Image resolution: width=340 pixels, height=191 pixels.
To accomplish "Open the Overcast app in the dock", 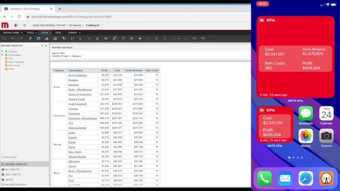I will coord(326,178).
